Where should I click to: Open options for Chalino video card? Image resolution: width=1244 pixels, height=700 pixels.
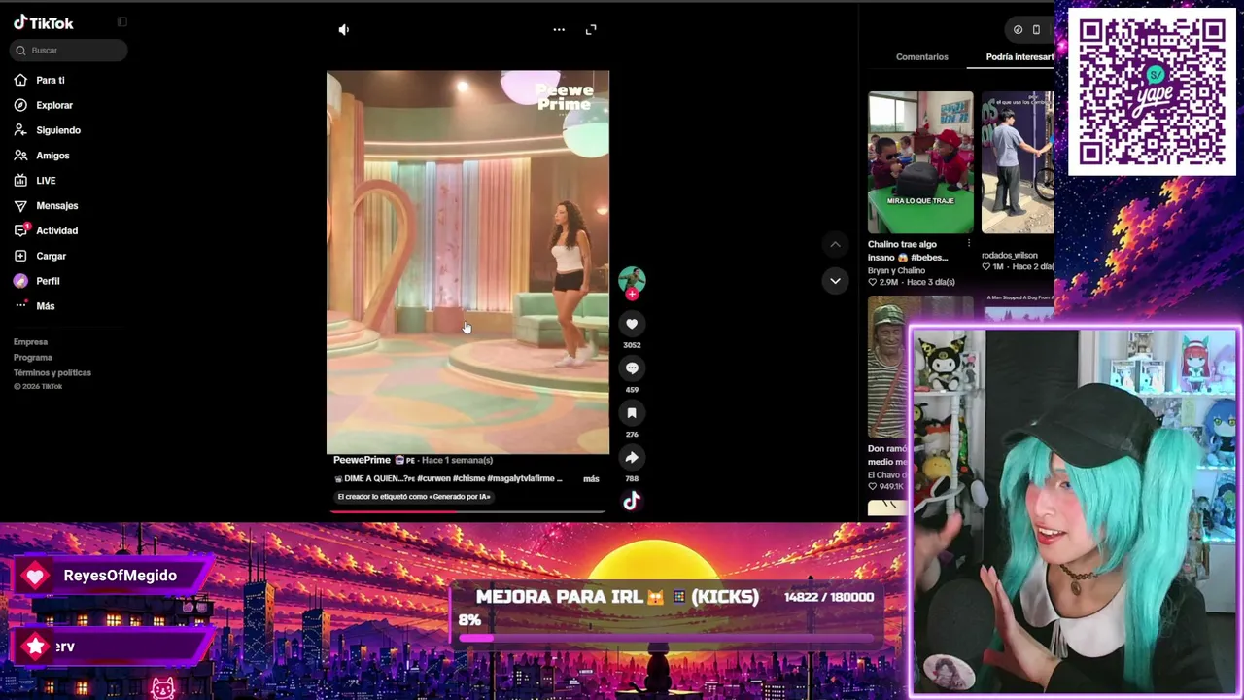[969, 244]
